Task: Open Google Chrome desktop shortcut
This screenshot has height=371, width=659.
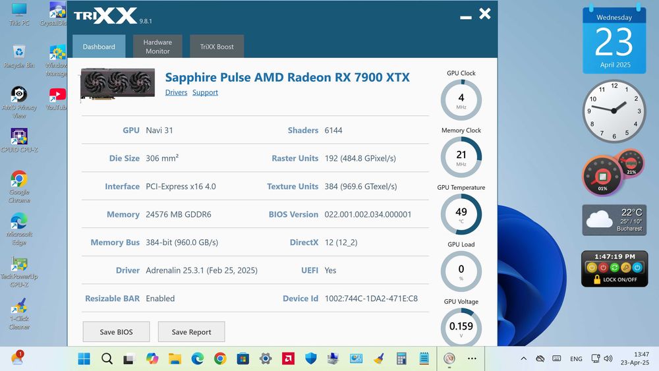Action: pyautogui.click(x=19, y=187)
